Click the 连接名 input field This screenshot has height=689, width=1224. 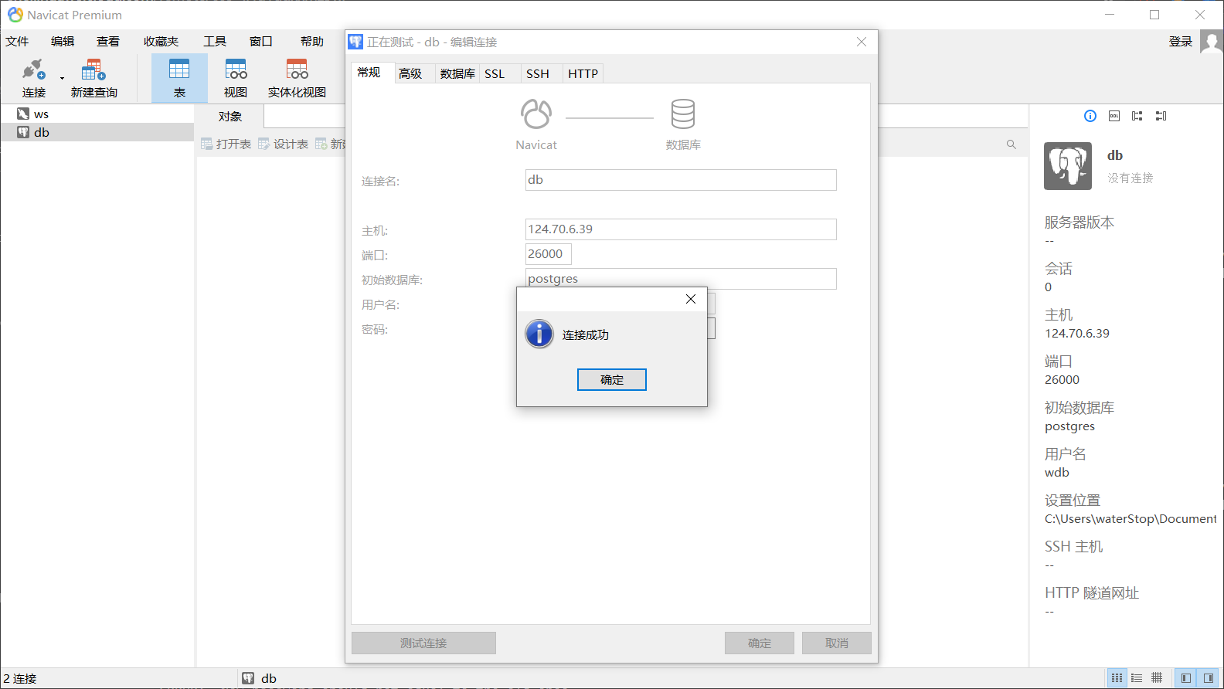pyautogui.click(x=681, y=180)
